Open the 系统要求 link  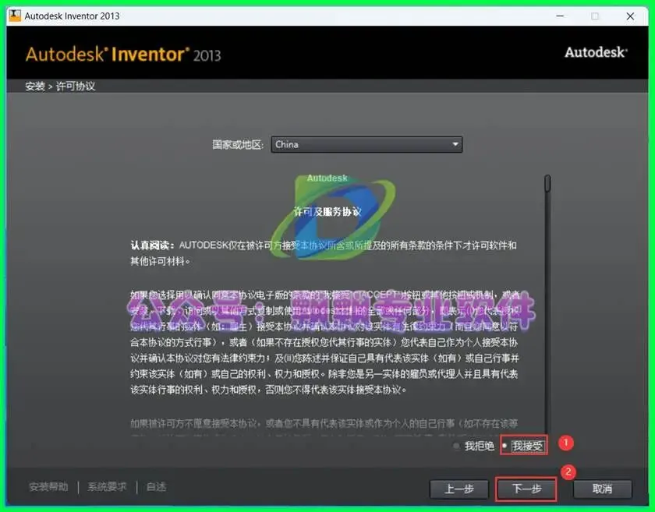click(x=107, y=487)
